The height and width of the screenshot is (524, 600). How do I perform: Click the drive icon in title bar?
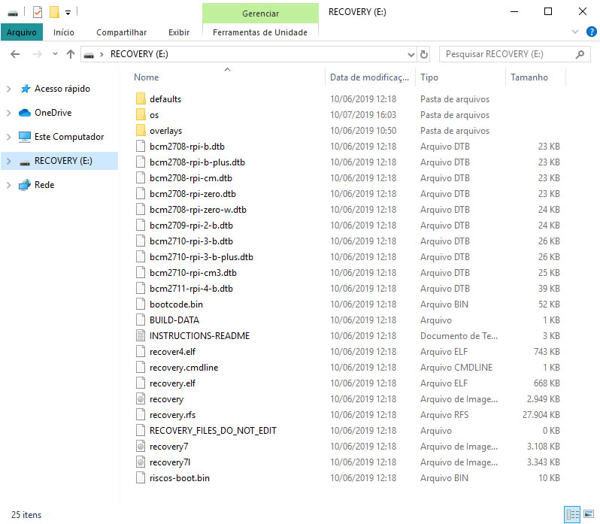13,14
